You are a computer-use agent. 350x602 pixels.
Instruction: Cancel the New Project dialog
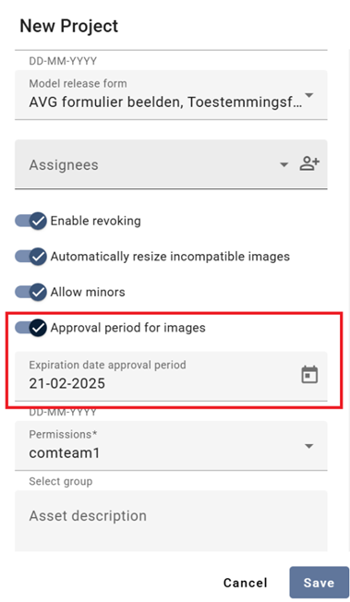coord(245,583)
